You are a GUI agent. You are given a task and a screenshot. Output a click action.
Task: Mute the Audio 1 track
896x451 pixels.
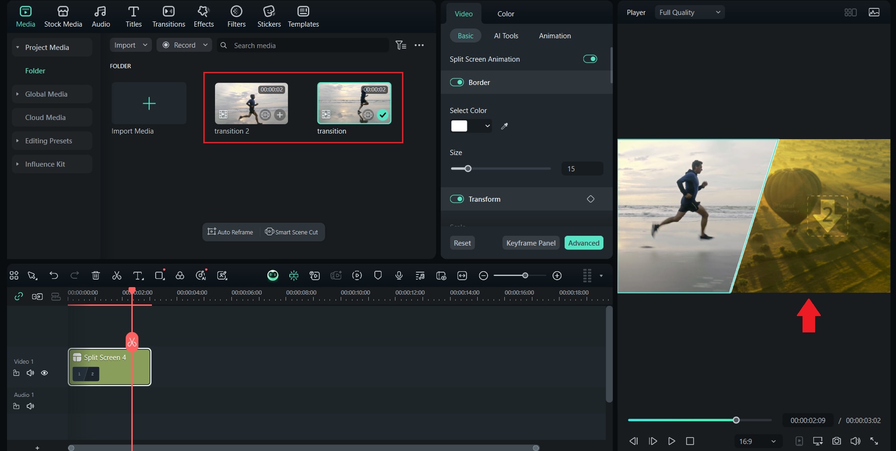(x=30, y=406)
